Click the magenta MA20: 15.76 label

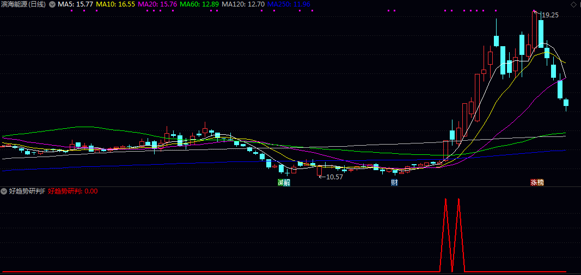pyautogui.click(x=157, y=4)
